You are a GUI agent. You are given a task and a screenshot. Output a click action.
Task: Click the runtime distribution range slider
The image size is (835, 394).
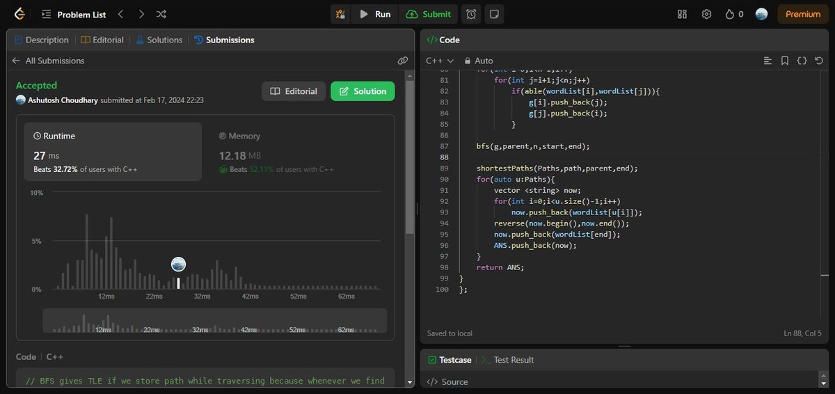click(x=214, y=320)
